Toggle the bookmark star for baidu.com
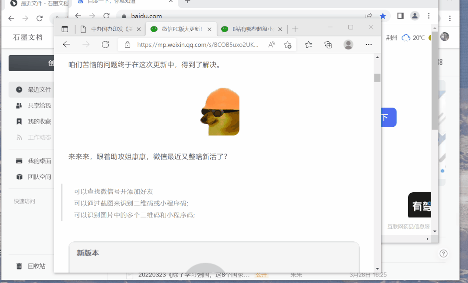 [383, 16]
